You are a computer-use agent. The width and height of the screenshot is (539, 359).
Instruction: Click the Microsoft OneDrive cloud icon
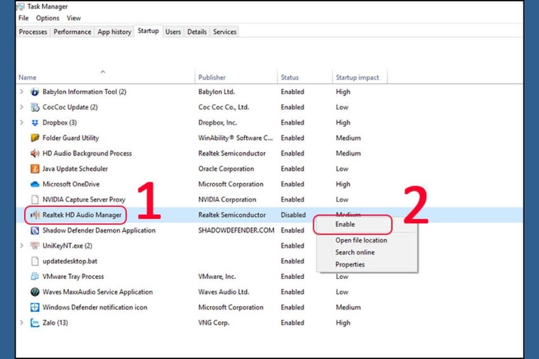[x=35, y=184]
